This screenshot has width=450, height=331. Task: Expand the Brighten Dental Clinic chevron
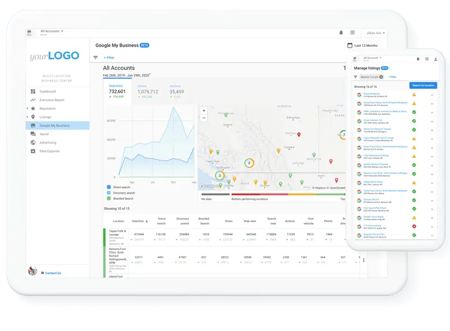[x=432, y=236]
